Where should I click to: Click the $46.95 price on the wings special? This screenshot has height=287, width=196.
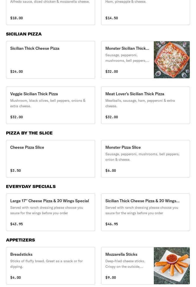112,224
